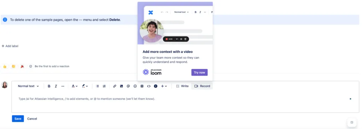Click the Write AI button

click(182, 86)
